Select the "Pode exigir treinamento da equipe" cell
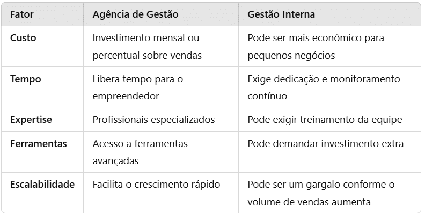The image size is (425, 215). (325, 120)
